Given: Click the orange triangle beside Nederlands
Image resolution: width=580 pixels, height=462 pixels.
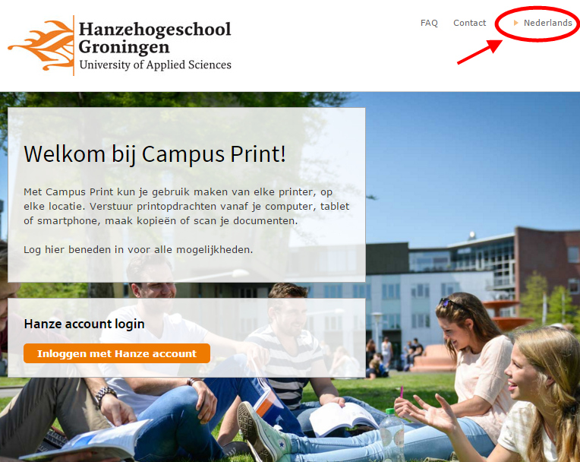Looking at the screenshot, I should [x=516, y=23].
